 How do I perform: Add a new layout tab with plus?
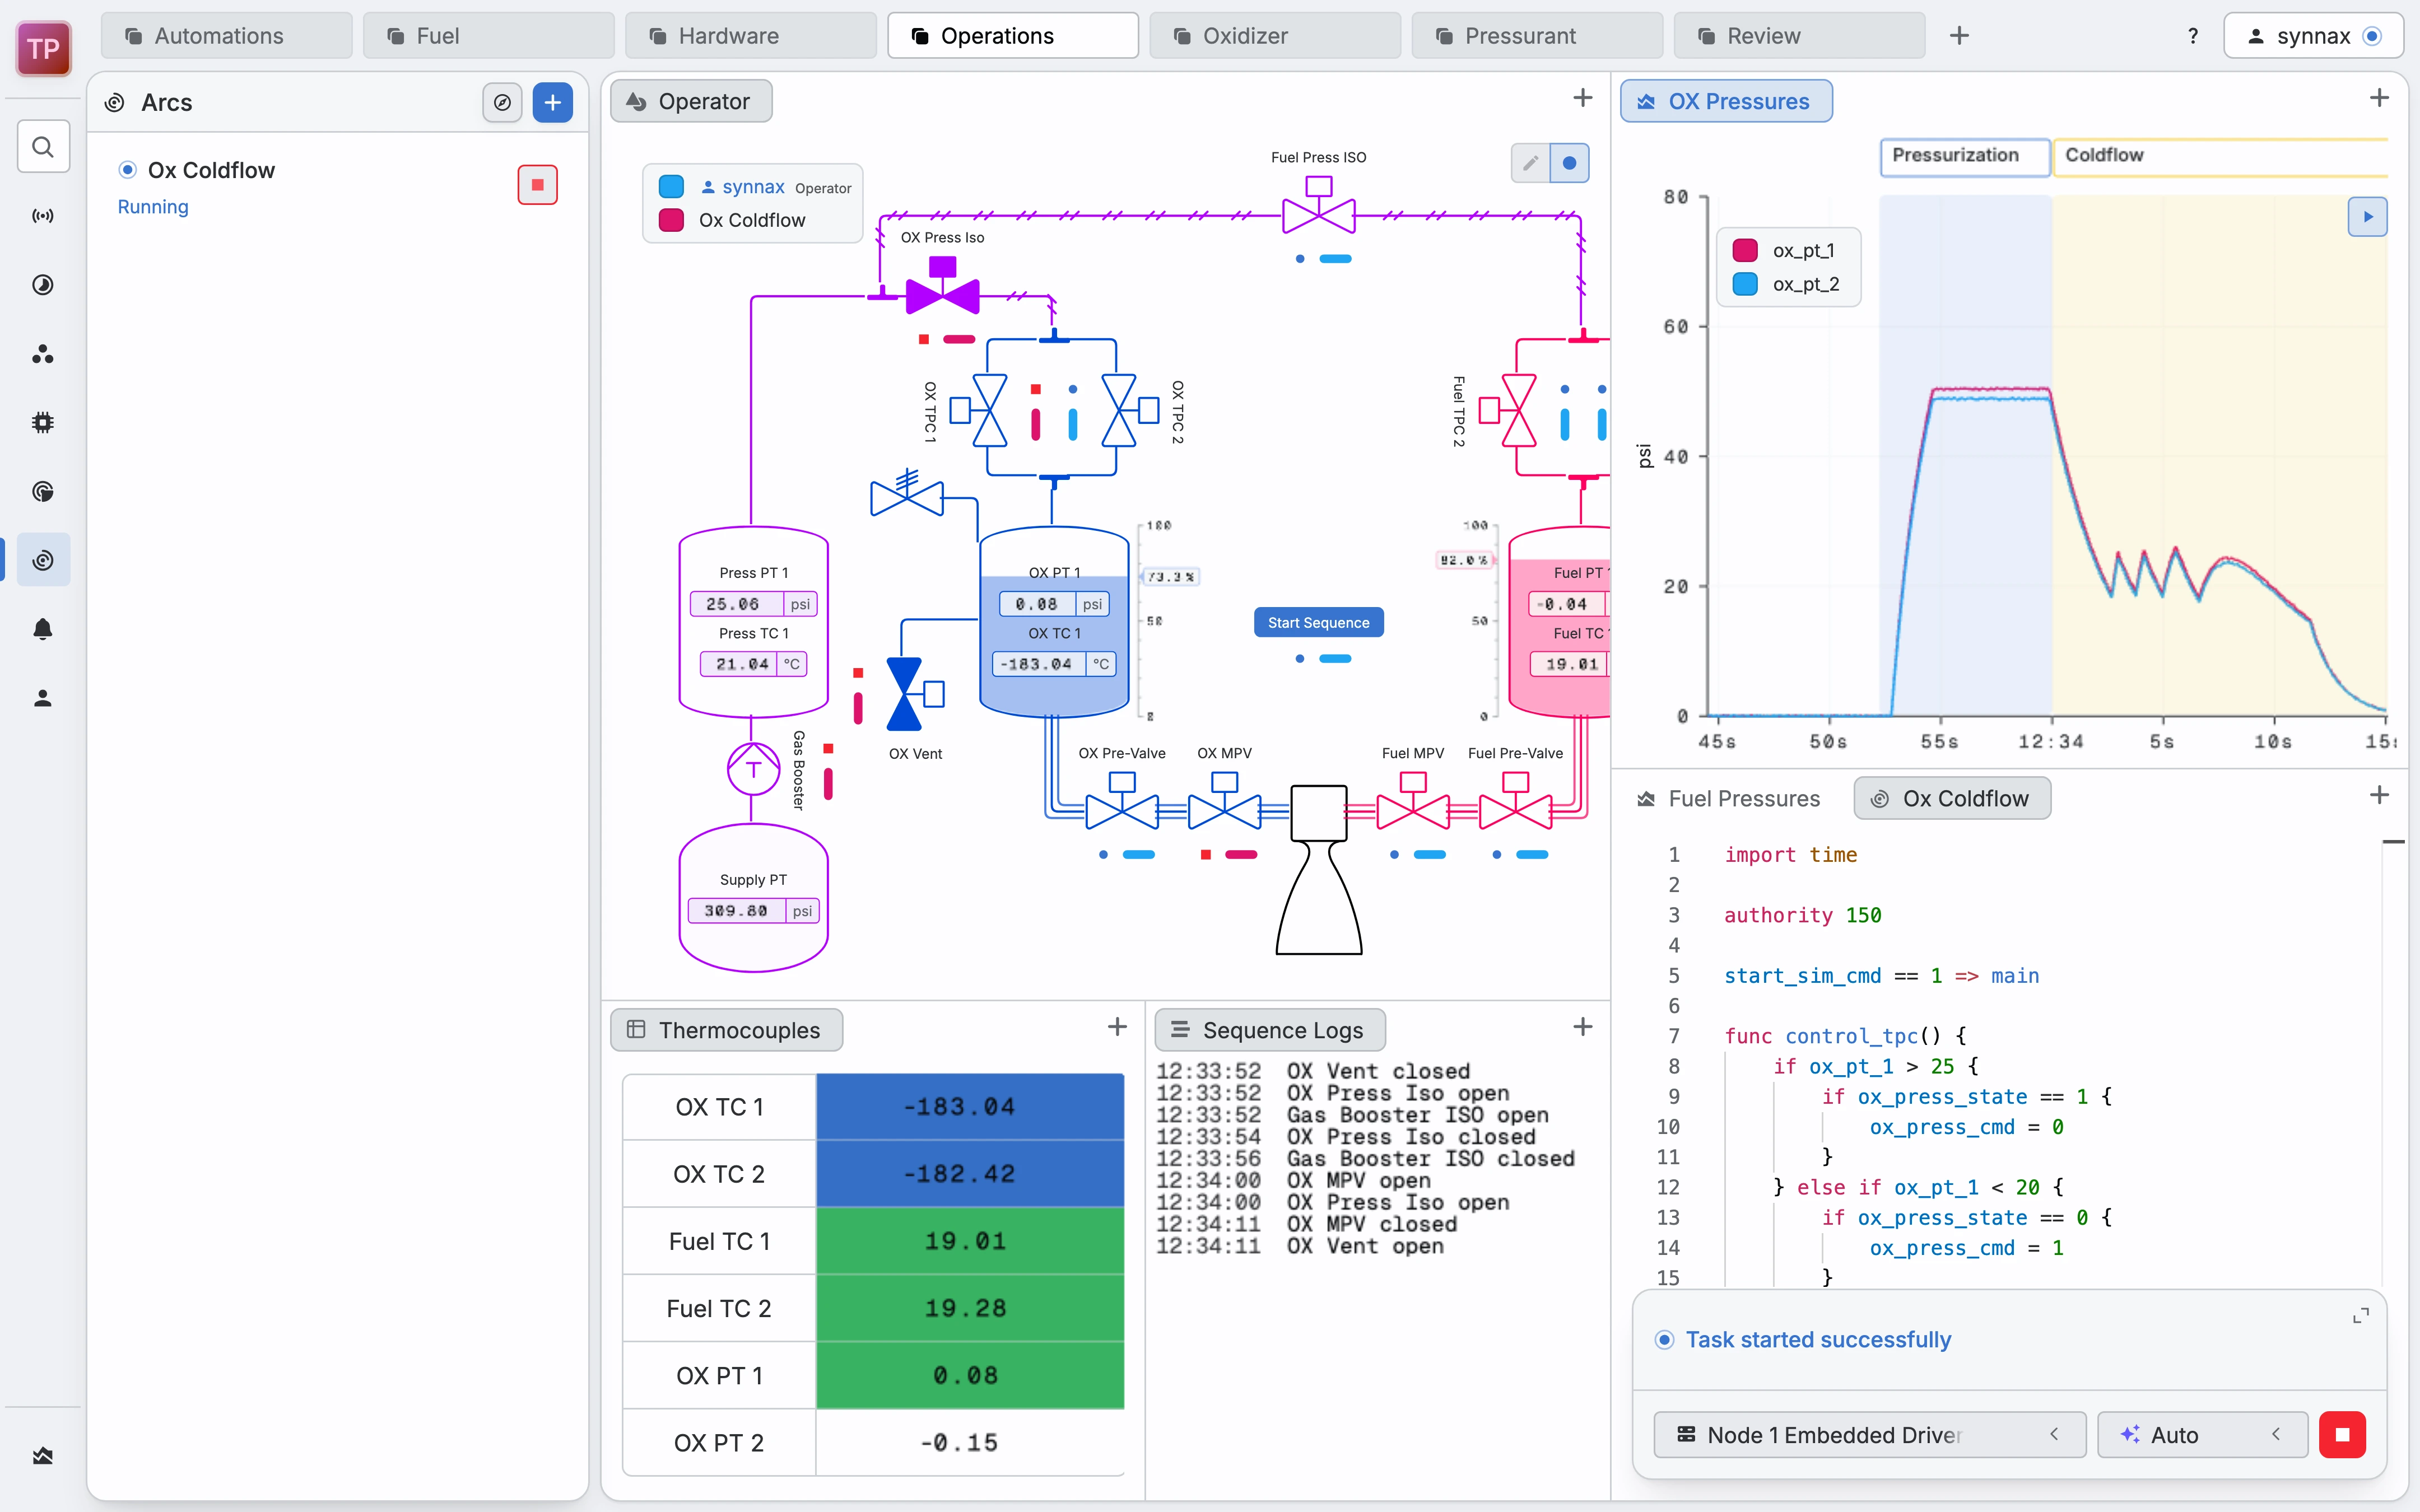(x=1959, y=36)
